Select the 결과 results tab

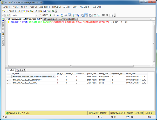[x=10, y=70]
